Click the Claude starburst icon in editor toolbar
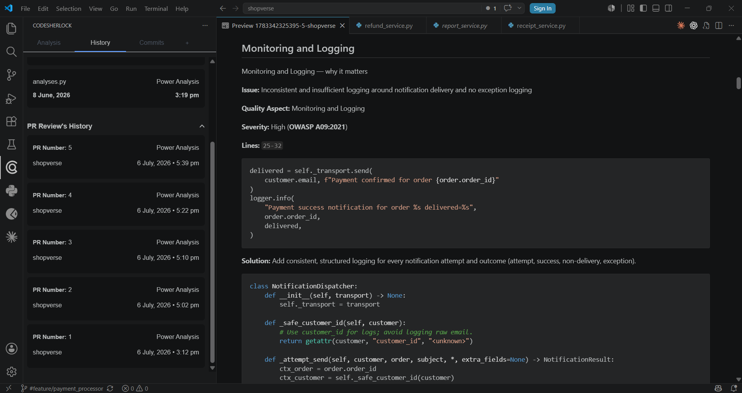Viewport: 742px width, 393px height. 681,25
